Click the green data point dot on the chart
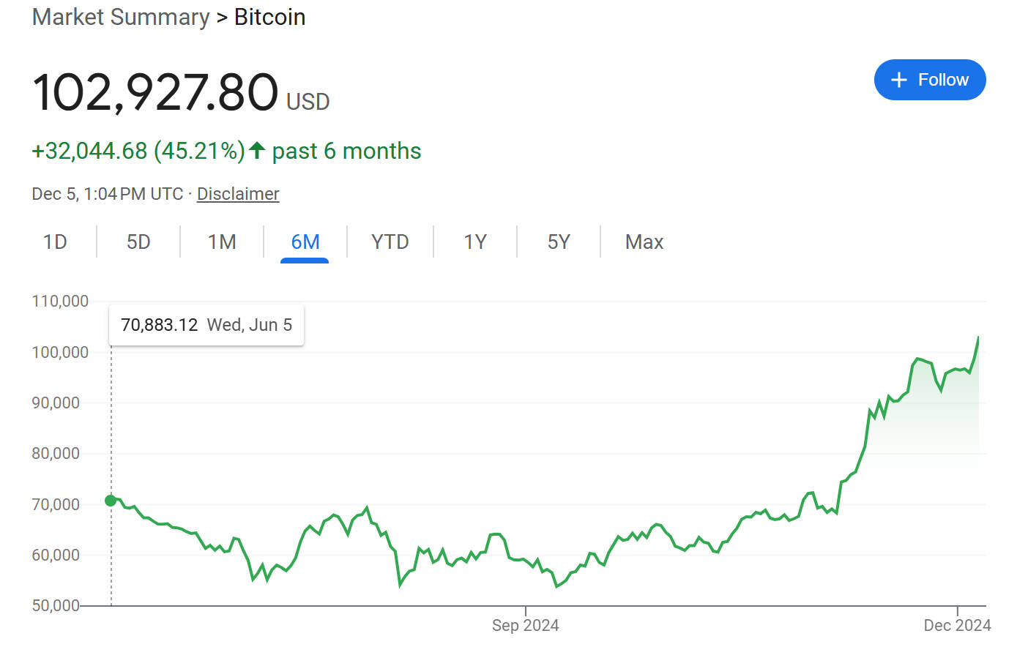 [111, 501]
